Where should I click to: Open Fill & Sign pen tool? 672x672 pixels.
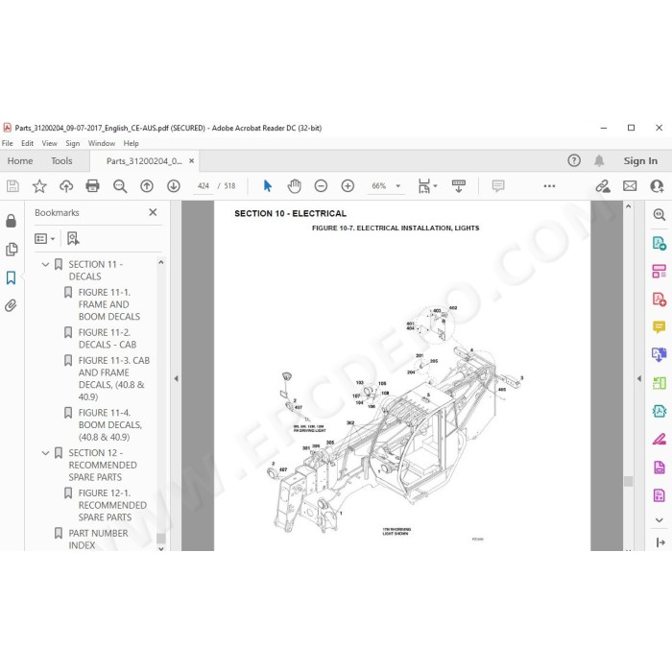660,440
